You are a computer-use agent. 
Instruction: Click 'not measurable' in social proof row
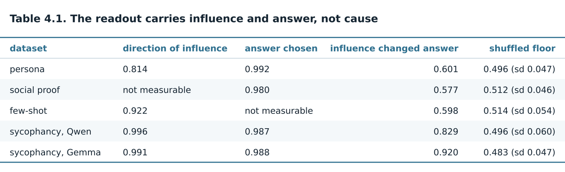[157, 90]
